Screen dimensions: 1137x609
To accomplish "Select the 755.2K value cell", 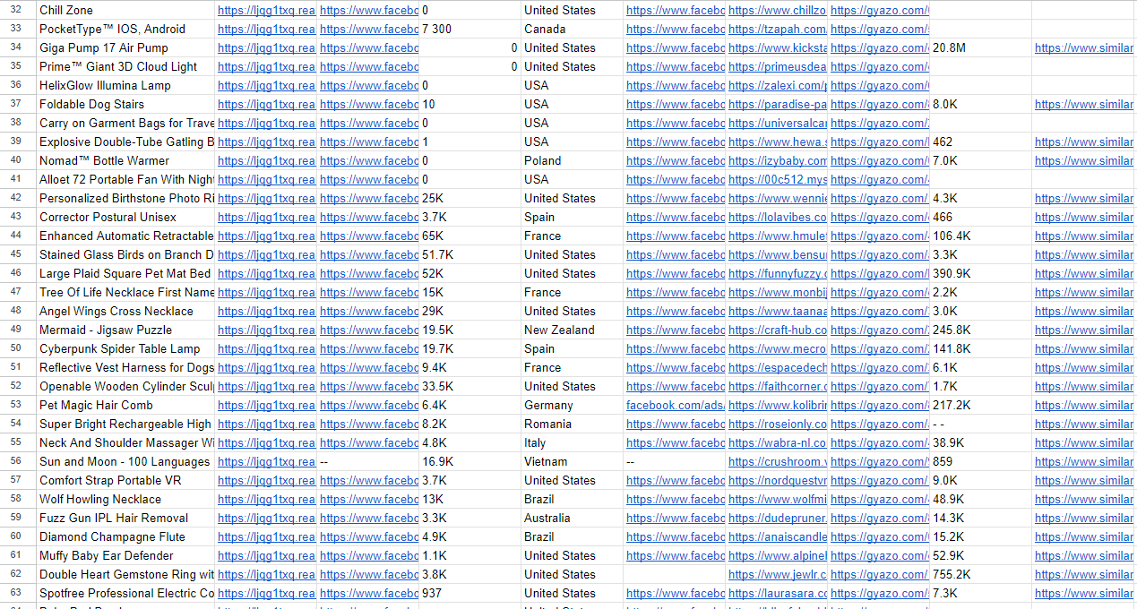I will 980,575.
